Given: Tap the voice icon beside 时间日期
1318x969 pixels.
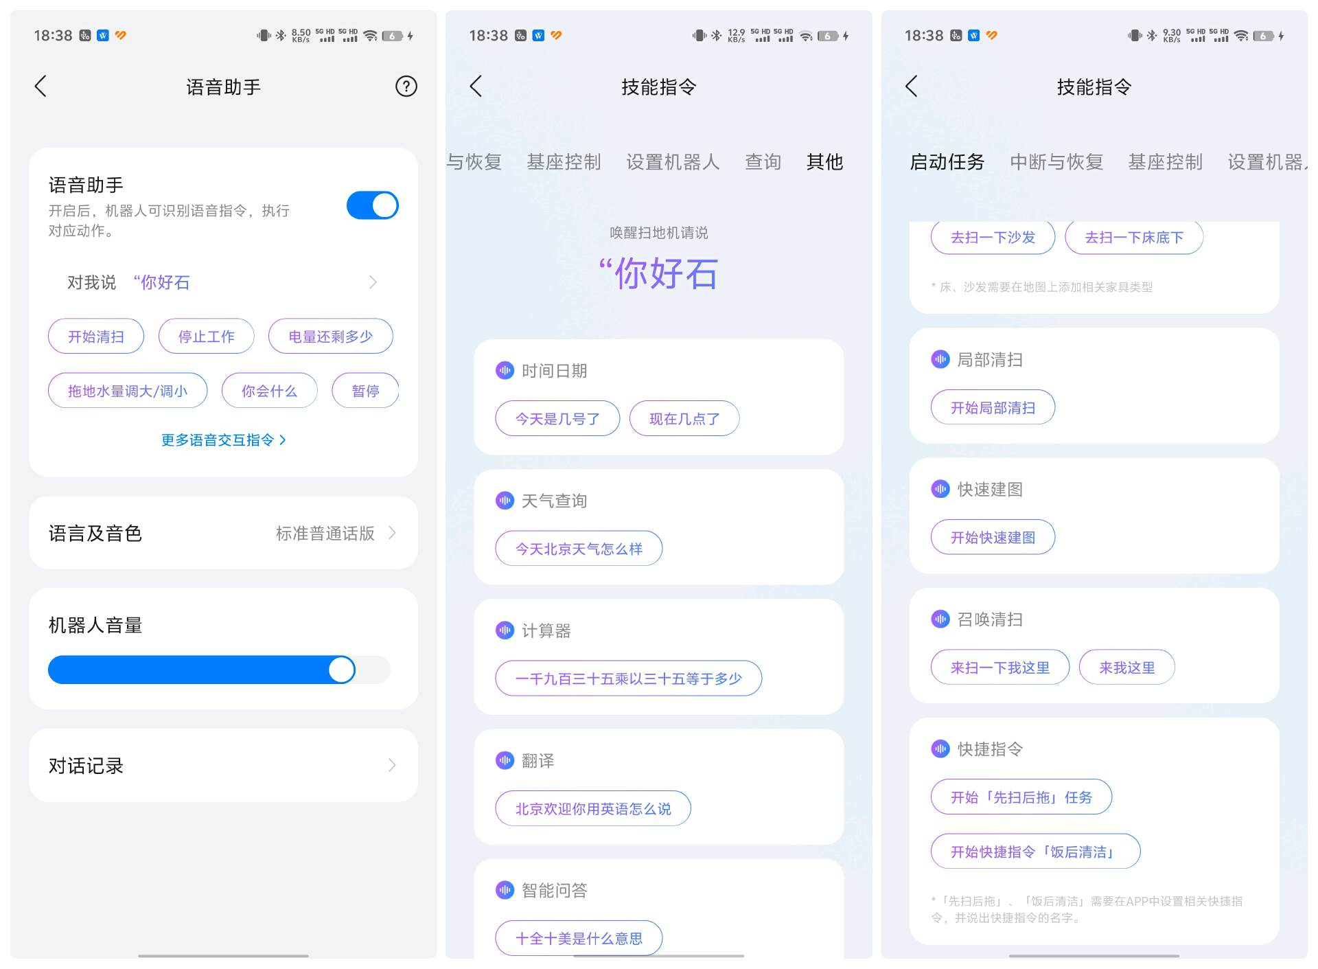Looking at the screenshot, I should coord(505,371).
